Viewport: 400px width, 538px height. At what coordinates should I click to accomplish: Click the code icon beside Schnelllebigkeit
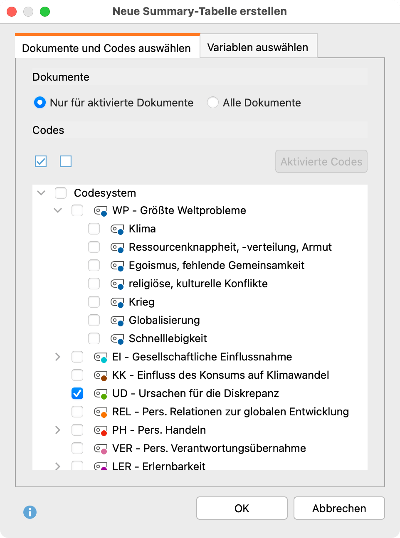pos(117,339)
